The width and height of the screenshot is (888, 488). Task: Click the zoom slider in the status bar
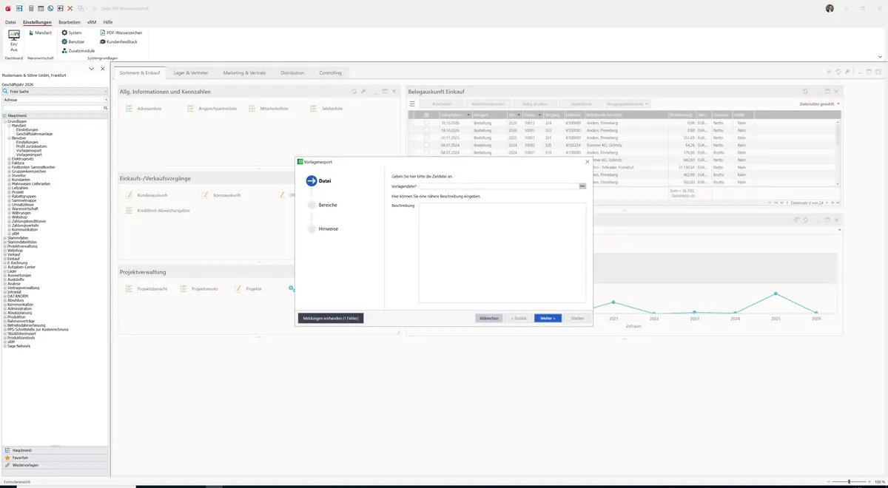click(x=849, y=481)
